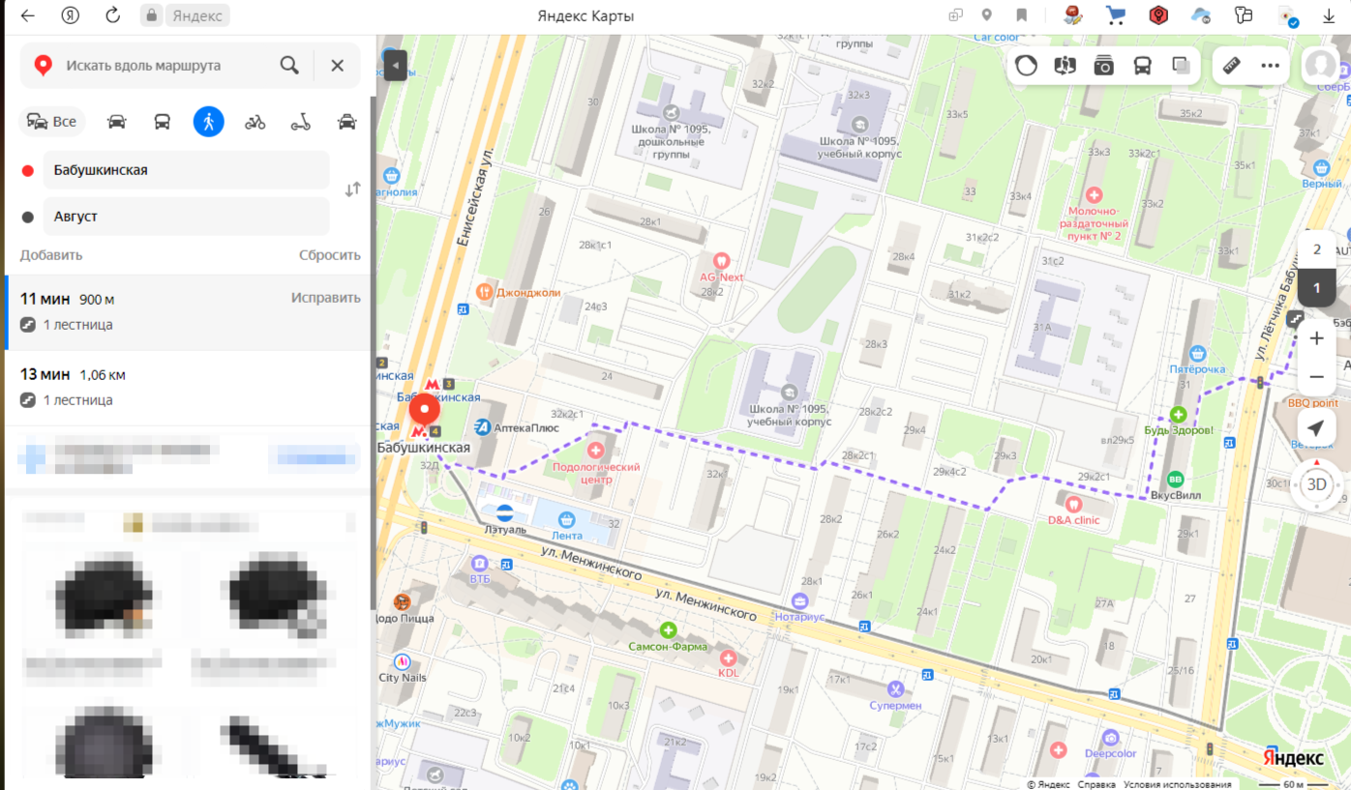Switch route to bicycle mode
The image size is (1351, 790).
coord(255,122)
